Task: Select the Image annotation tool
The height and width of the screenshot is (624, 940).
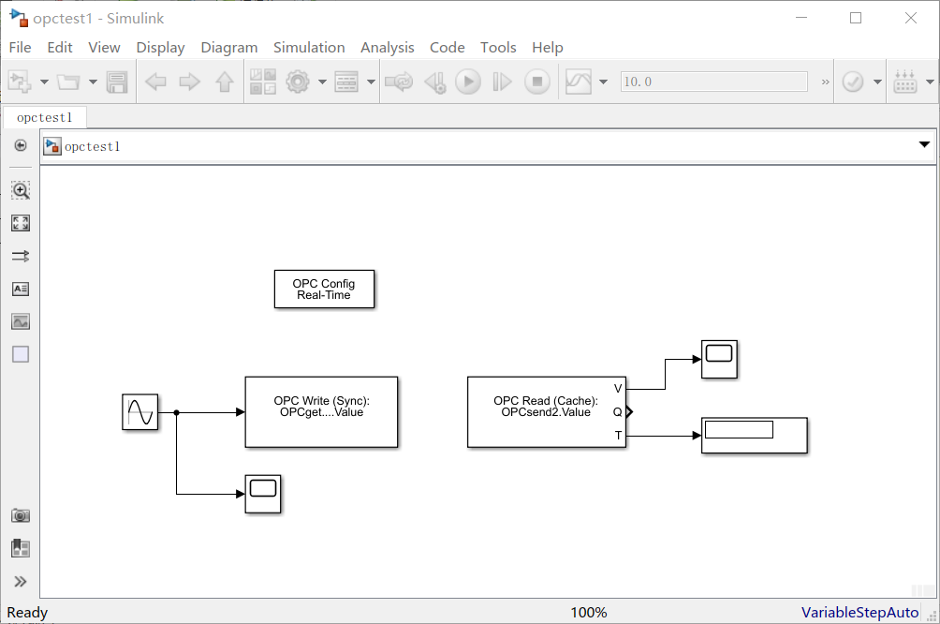Action: click(x=21, y=321)
